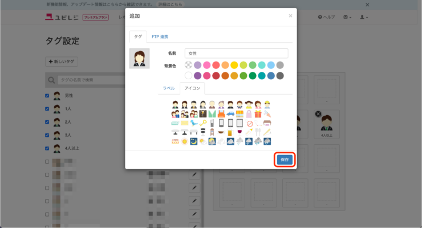The width and height of the screenshot is (422, 228).
Task: Uncheck the 1人 tag checkbox
Action: [47, 109]
